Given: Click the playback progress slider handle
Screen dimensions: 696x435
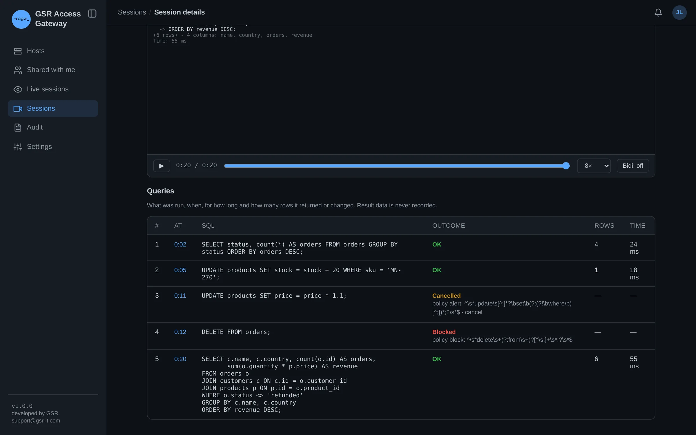Looking at the screenshot, I should 566,166.
